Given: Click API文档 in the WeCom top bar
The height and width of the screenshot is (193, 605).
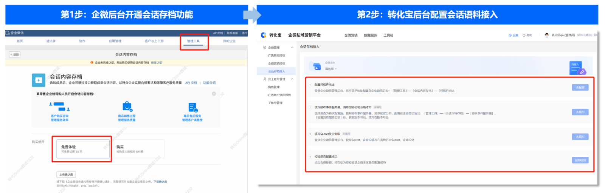Looking at the screenshot, I should (218, 33).
